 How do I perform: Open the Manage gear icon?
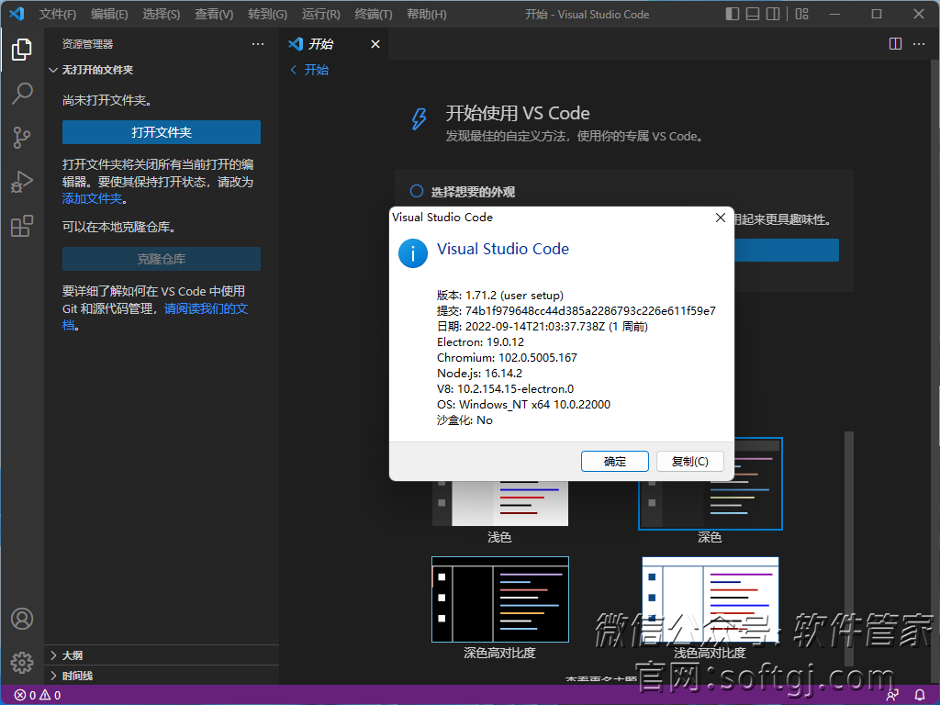22,663
